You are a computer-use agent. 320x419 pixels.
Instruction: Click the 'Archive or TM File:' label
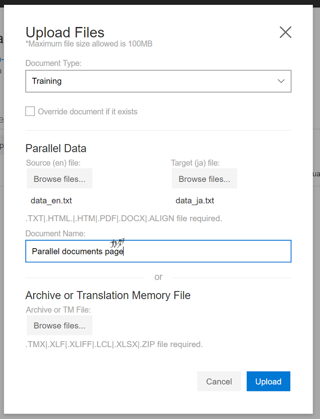coord(58,309)
